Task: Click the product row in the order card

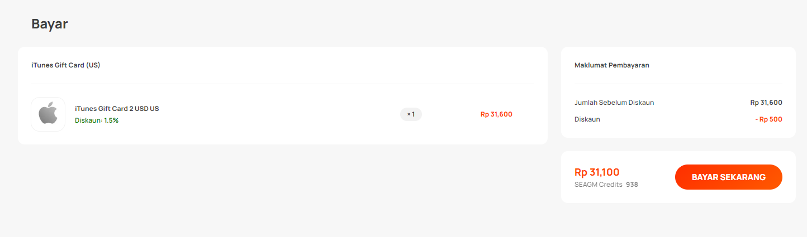Action: [283, 114]
